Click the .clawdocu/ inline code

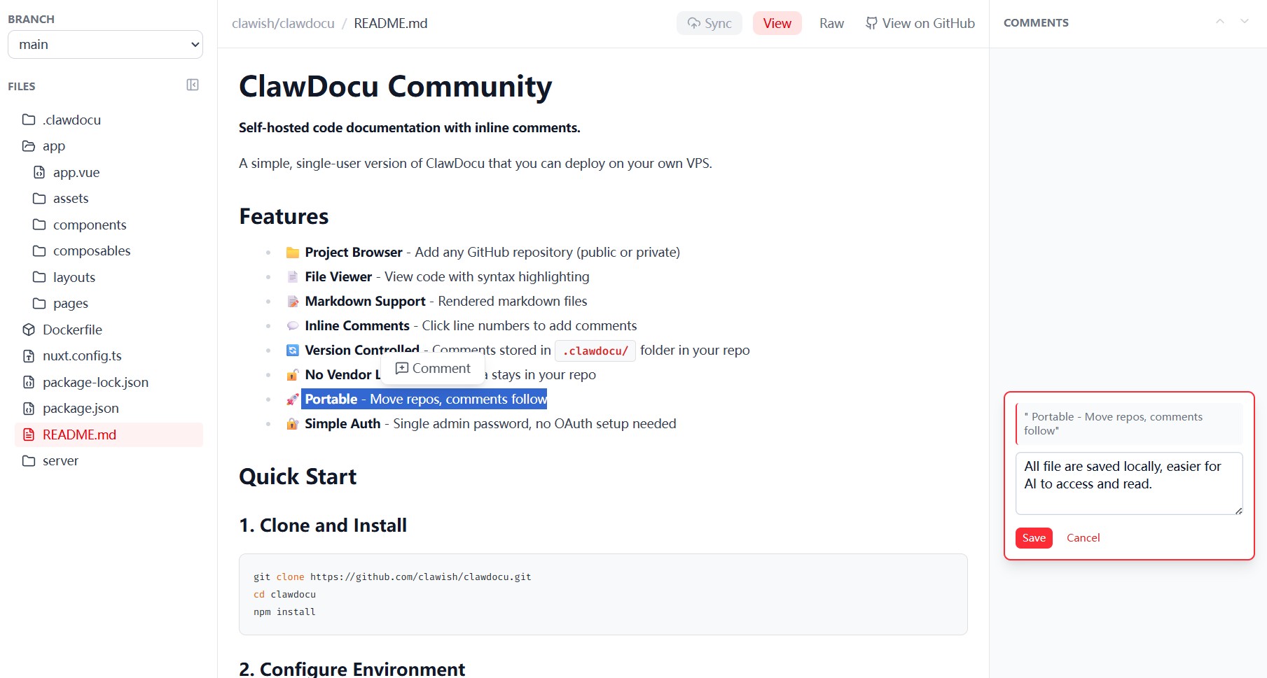[595, 351]
